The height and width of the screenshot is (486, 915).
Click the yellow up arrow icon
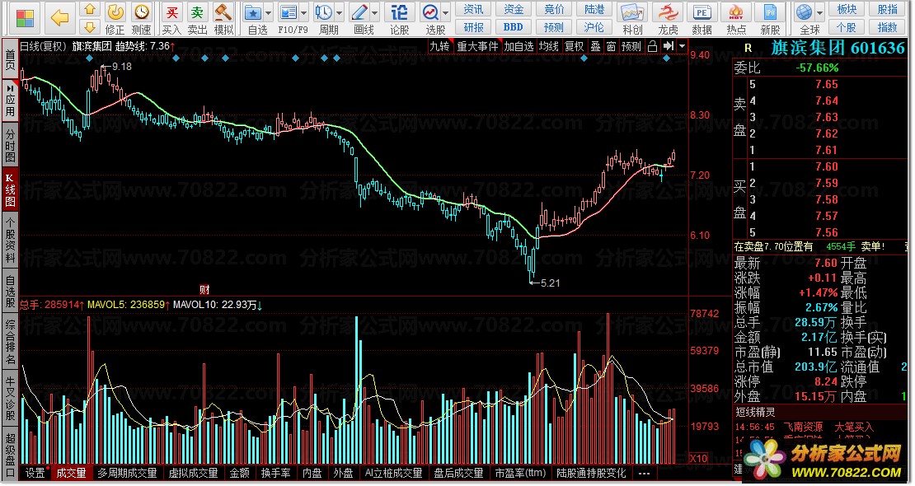[x=89, y=9]
